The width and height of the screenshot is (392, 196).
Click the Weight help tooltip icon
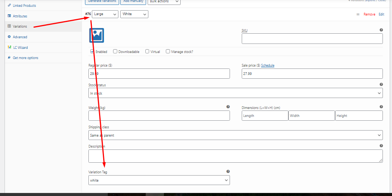(x=228, y=107)
